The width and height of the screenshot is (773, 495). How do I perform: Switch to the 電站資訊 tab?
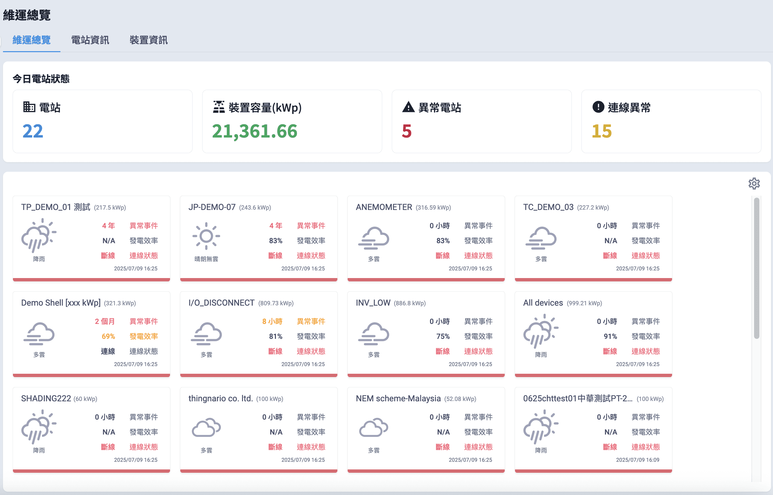pyautogui.click(x=90, y=40)
